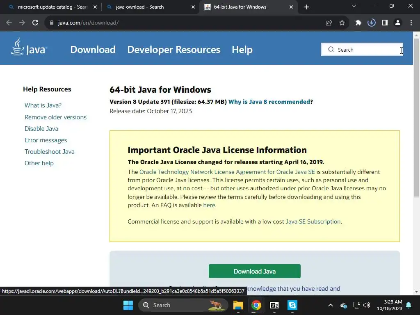Close the 'java download - Search' tab
The height and width of the screenshot is (315, 420).
pyautogui.click(x=193, y=7)
